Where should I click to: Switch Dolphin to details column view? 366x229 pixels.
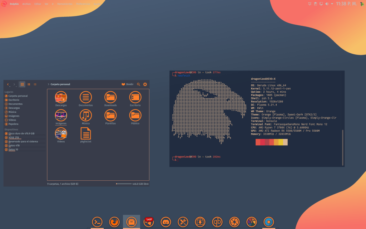35,84
